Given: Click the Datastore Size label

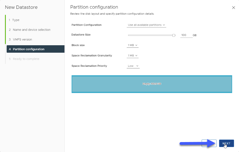Looking at the screenshot, I should (x=81, y=35).
